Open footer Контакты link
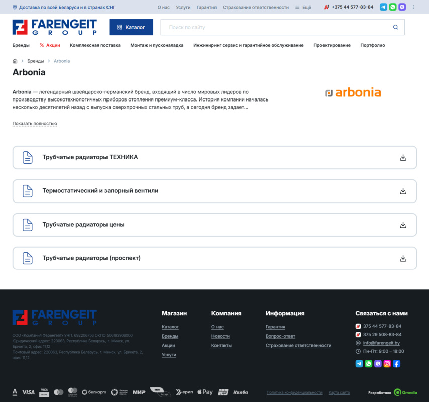The height and width of the screenshot is (402, 429). pyautogui.click(x=221, y=345)
